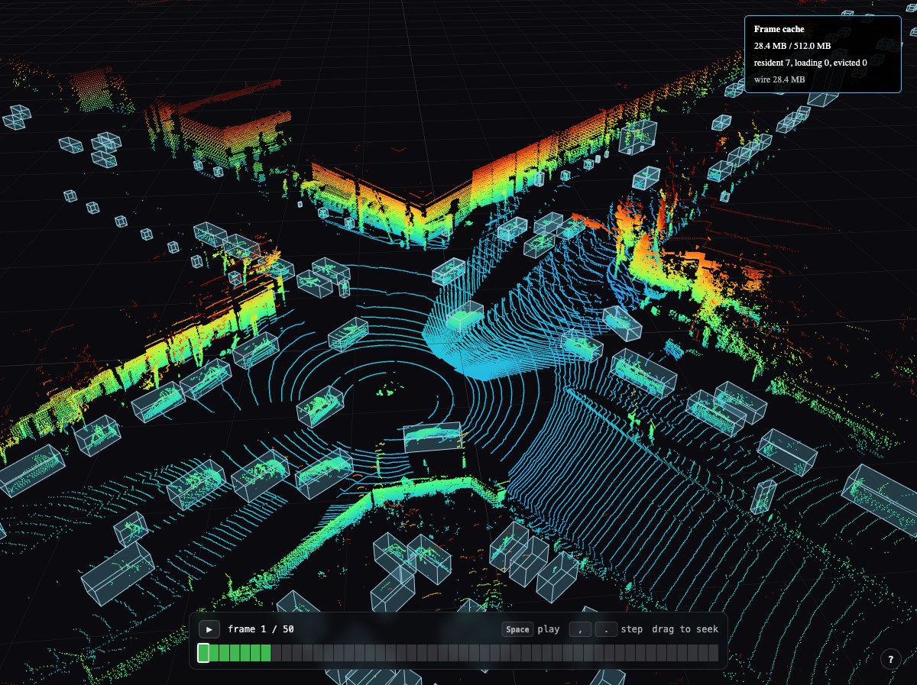
Task: Click the "frame 1 / 50" counter
Action: tap(261, 629)
